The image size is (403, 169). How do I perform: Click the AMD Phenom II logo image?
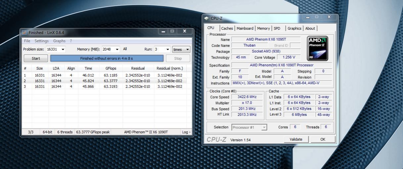tap(317, 48)
